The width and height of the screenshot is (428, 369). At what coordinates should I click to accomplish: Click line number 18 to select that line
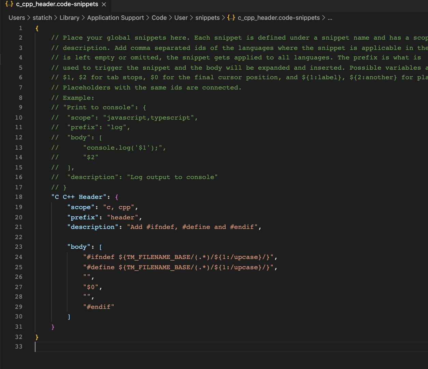[18, 197]
